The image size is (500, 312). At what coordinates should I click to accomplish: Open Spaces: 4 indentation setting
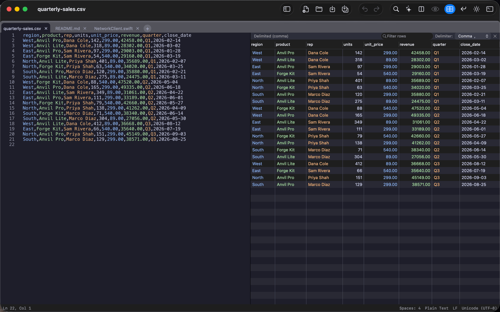click(410, 308)
